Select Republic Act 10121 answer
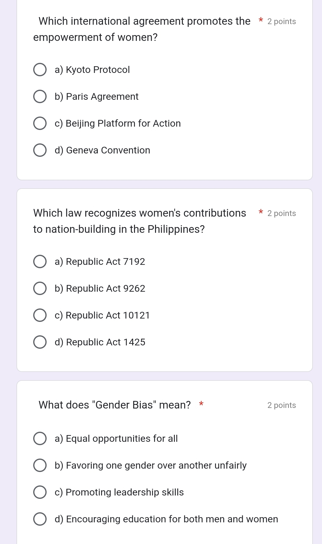 [40, 315]
